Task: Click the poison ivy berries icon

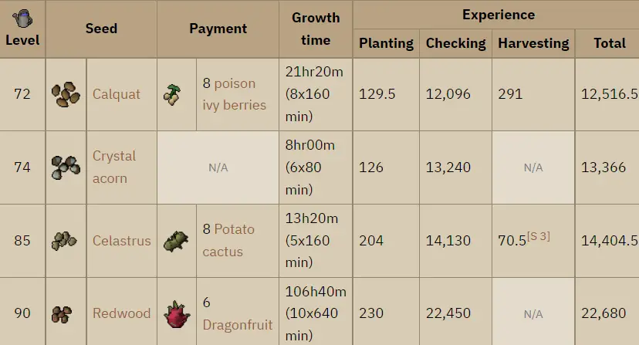Action: pyautogui.click(x=172, y=95)
